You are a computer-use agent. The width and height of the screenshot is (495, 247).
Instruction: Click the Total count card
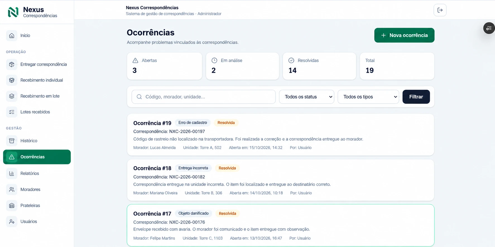coord(397,66)
